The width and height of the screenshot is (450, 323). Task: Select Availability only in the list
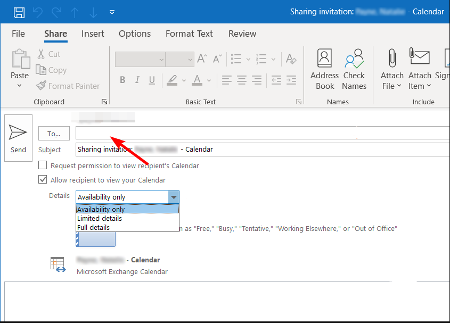click(x=127, y=209)
